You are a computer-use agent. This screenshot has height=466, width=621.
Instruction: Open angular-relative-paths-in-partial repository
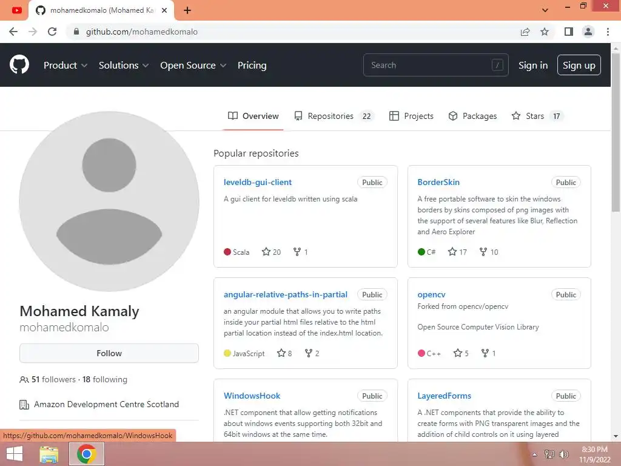(x=286, y=294)
